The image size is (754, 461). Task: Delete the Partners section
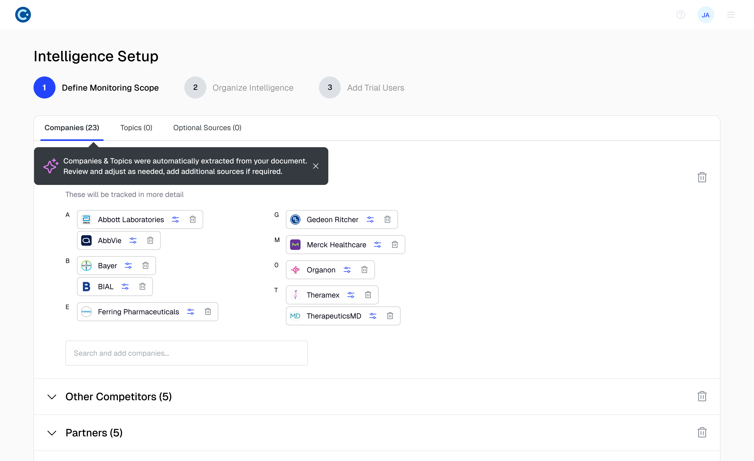(x=702, y=432)
